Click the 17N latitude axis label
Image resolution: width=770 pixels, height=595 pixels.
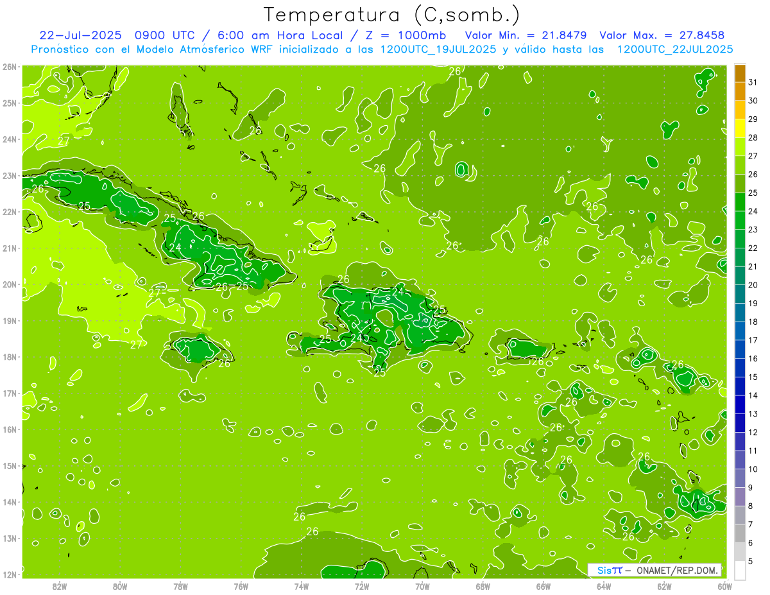[x=10, y=393]
